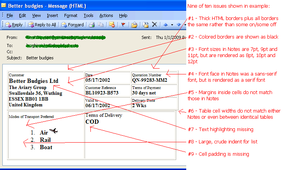Go to next item down arrow
The height and width of the screenshot is (170, 284).
tap(179, 25)
